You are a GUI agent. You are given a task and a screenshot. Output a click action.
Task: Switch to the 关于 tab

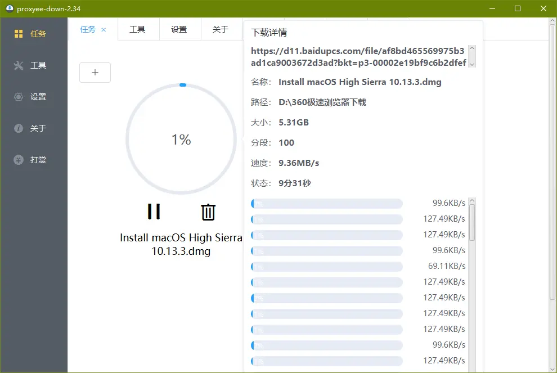(220, 29)
